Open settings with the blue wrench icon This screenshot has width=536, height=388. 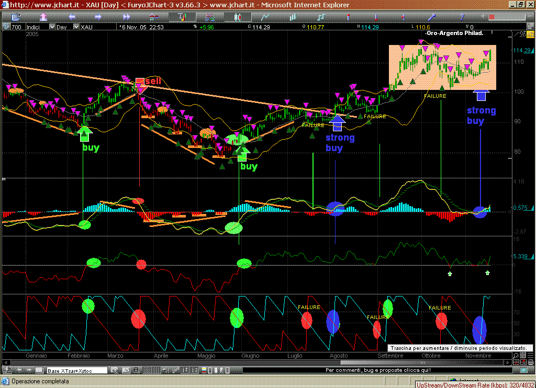click(432, 17)
